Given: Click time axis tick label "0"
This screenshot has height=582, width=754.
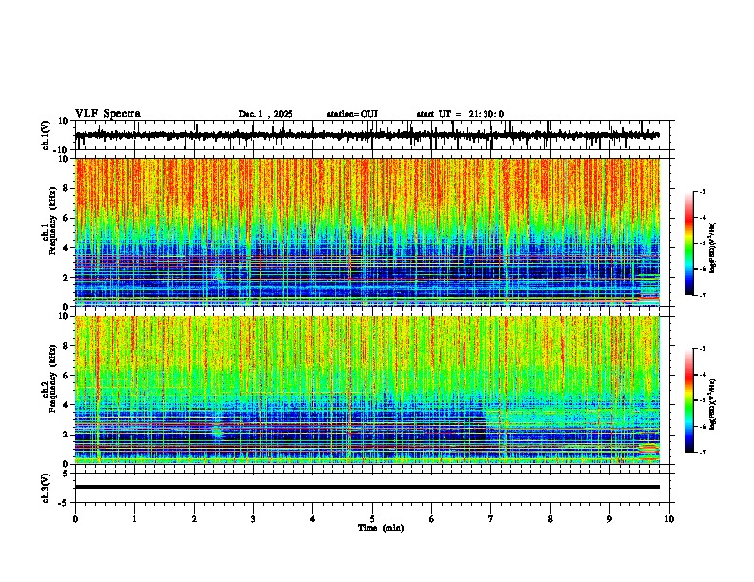Looking at the screenshot, I should 75,519.
